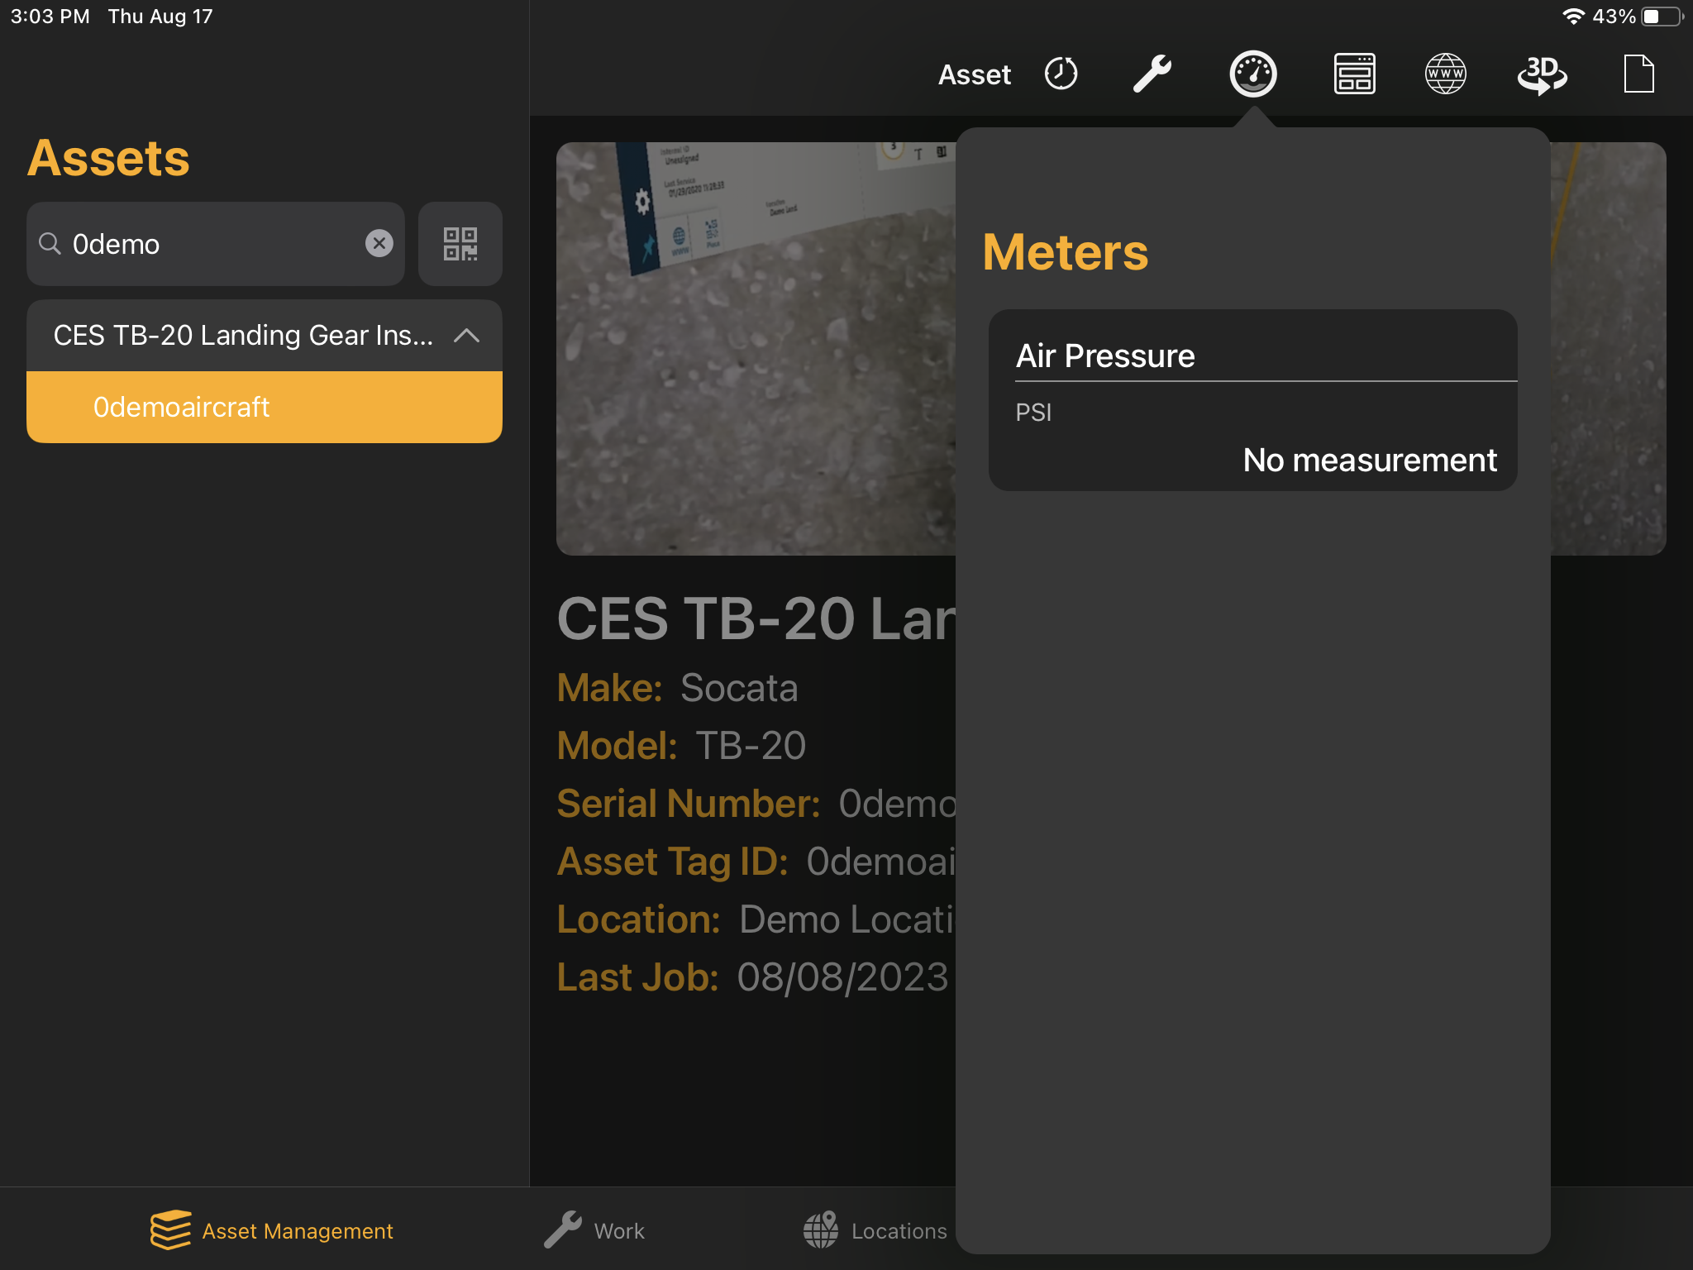Tap No measurement for Air Pressure
Screen dimensions: 1693x1270
1369,461
